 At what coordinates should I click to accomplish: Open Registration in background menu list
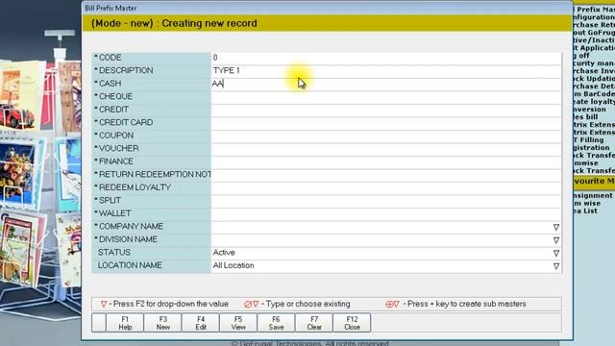click(592, 148)
